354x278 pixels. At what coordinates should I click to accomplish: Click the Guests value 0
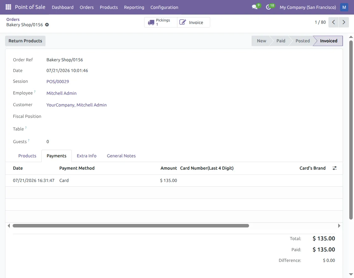pos(48,142)
